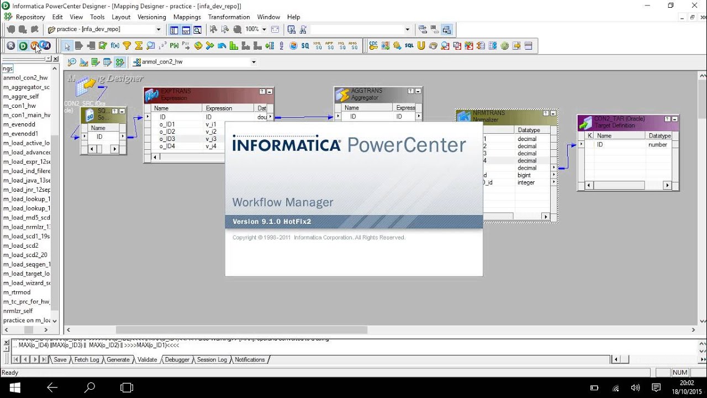Image resolution: width=707 pixels, height=398 pixels.
Task: Add a Sorter transformation (A-Z icon)
Action: pyautogui.click(x=282, y=46)
